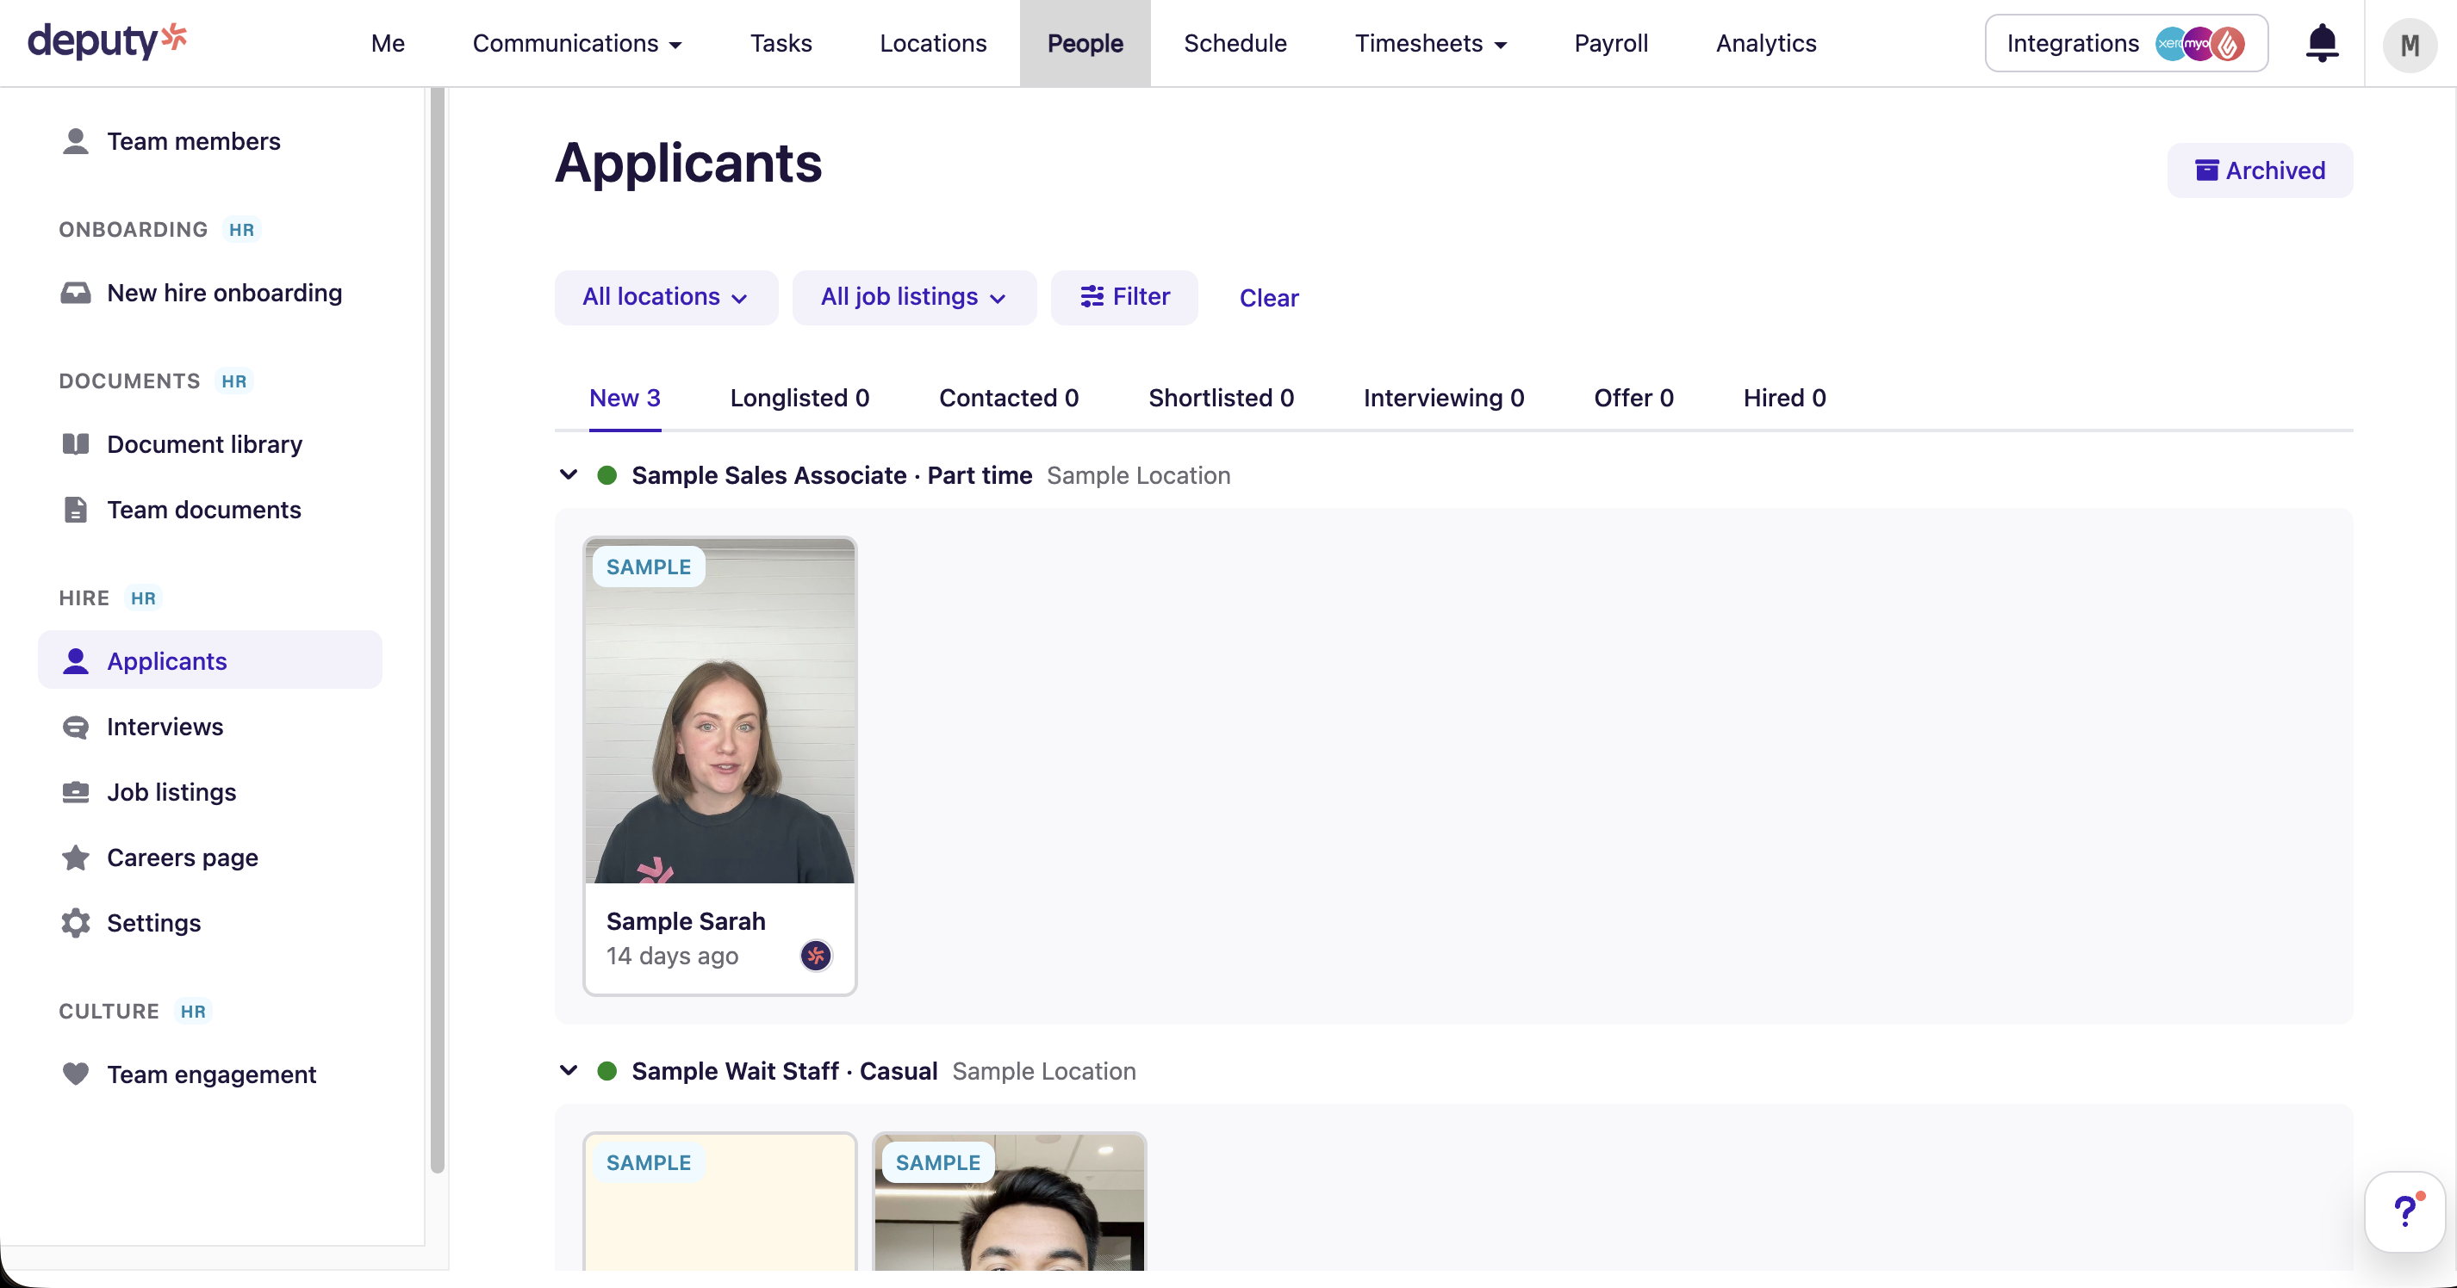Open the People navigation tab

(1085, 43)
